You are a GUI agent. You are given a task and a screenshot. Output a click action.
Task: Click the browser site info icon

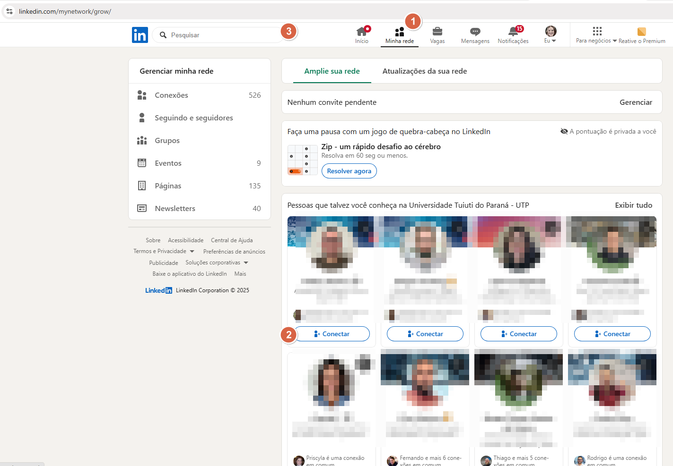coord(9,11)
